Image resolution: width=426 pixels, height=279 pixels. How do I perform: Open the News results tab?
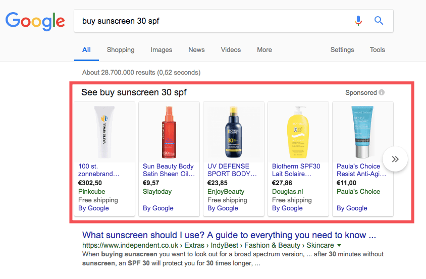pos(196,50)
